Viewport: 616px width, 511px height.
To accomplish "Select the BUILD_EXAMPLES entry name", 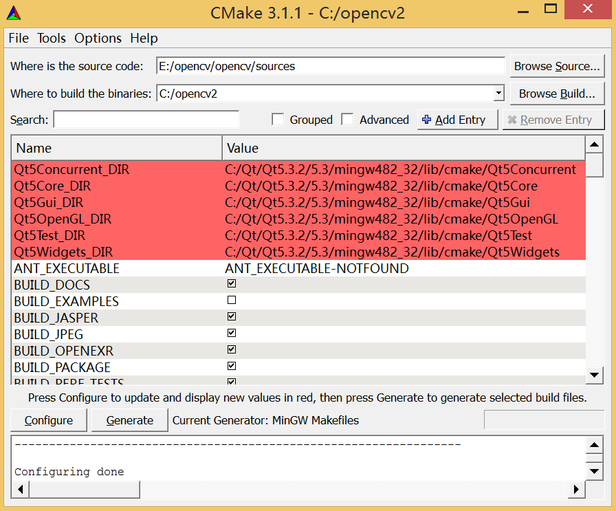I will (67, 301).
